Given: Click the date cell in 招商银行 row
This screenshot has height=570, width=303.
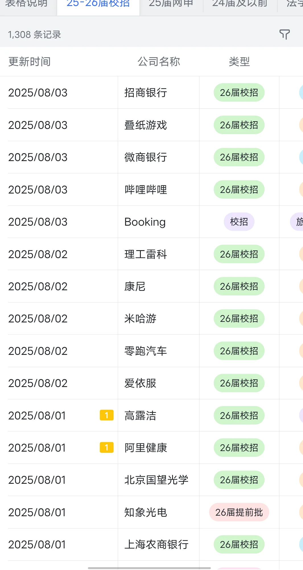Looking at the screenshot, I should (x=59, y=92).
